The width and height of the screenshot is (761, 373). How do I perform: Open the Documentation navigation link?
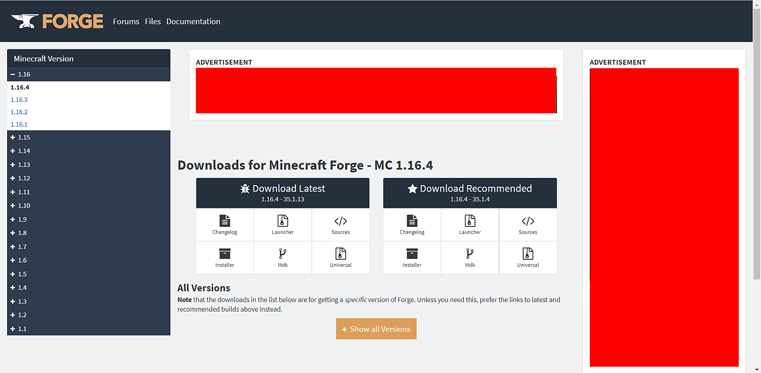click(193, 21)
